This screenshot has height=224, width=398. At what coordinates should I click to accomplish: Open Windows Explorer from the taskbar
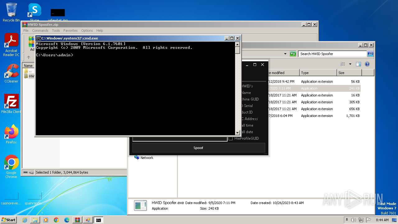35,220
